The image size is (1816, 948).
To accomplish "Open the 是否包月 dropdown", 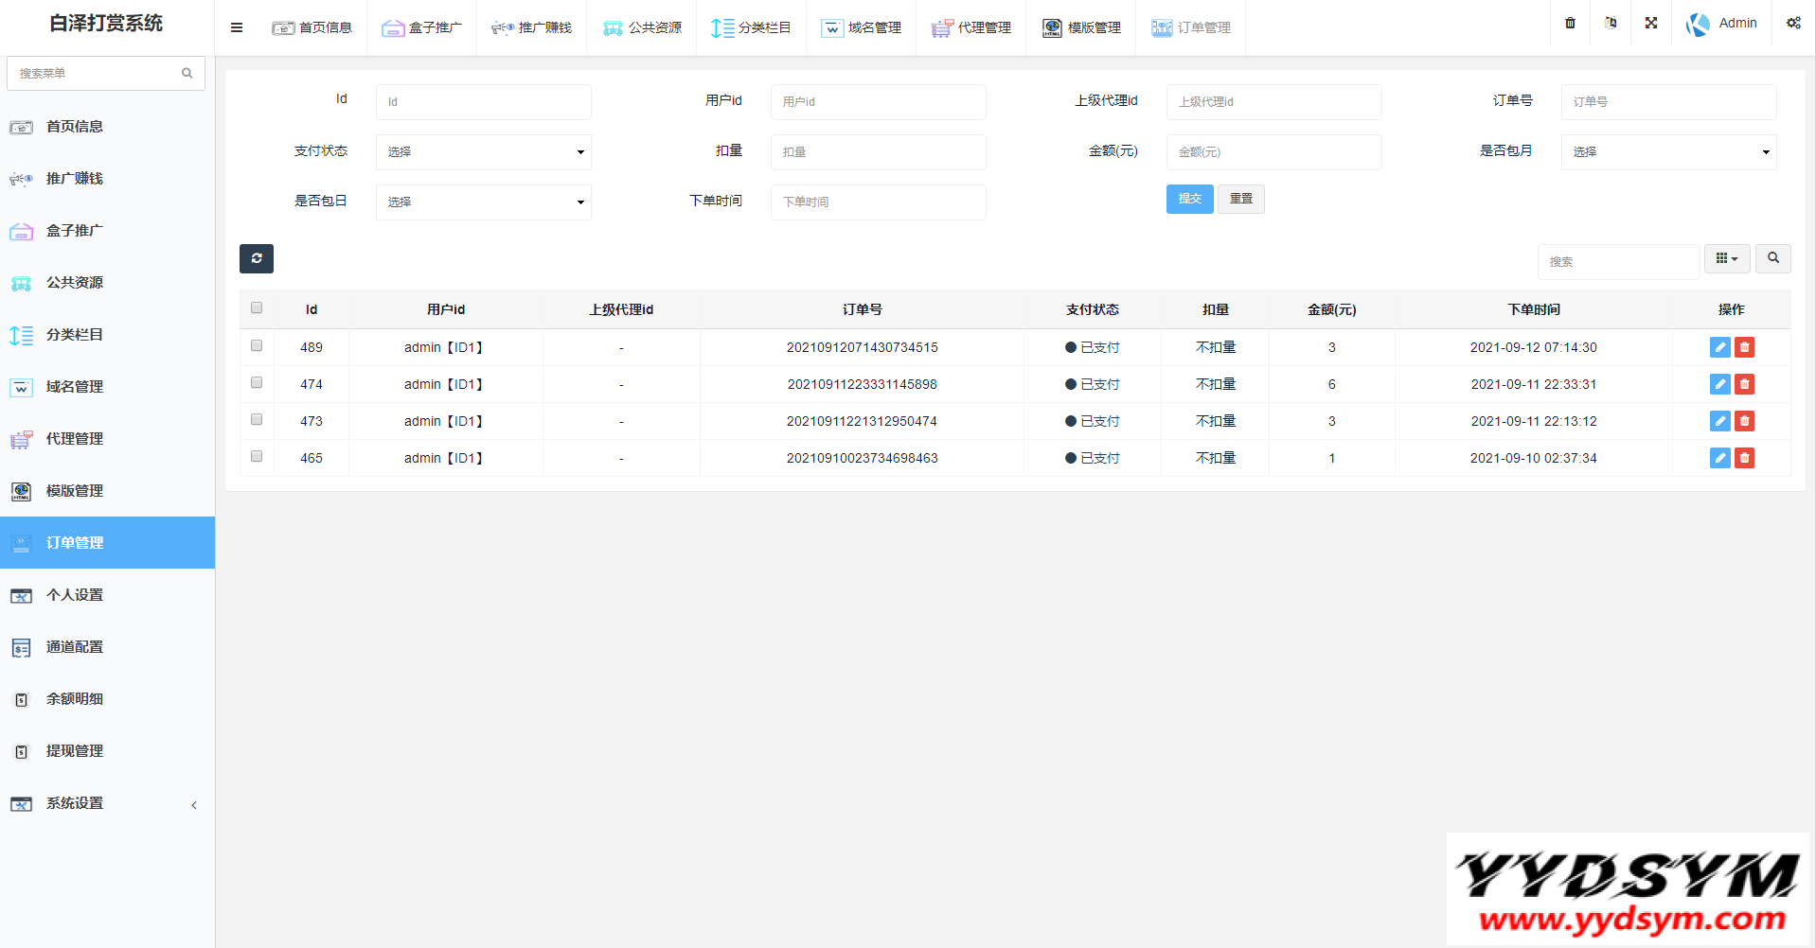I will coord(1667,151).
